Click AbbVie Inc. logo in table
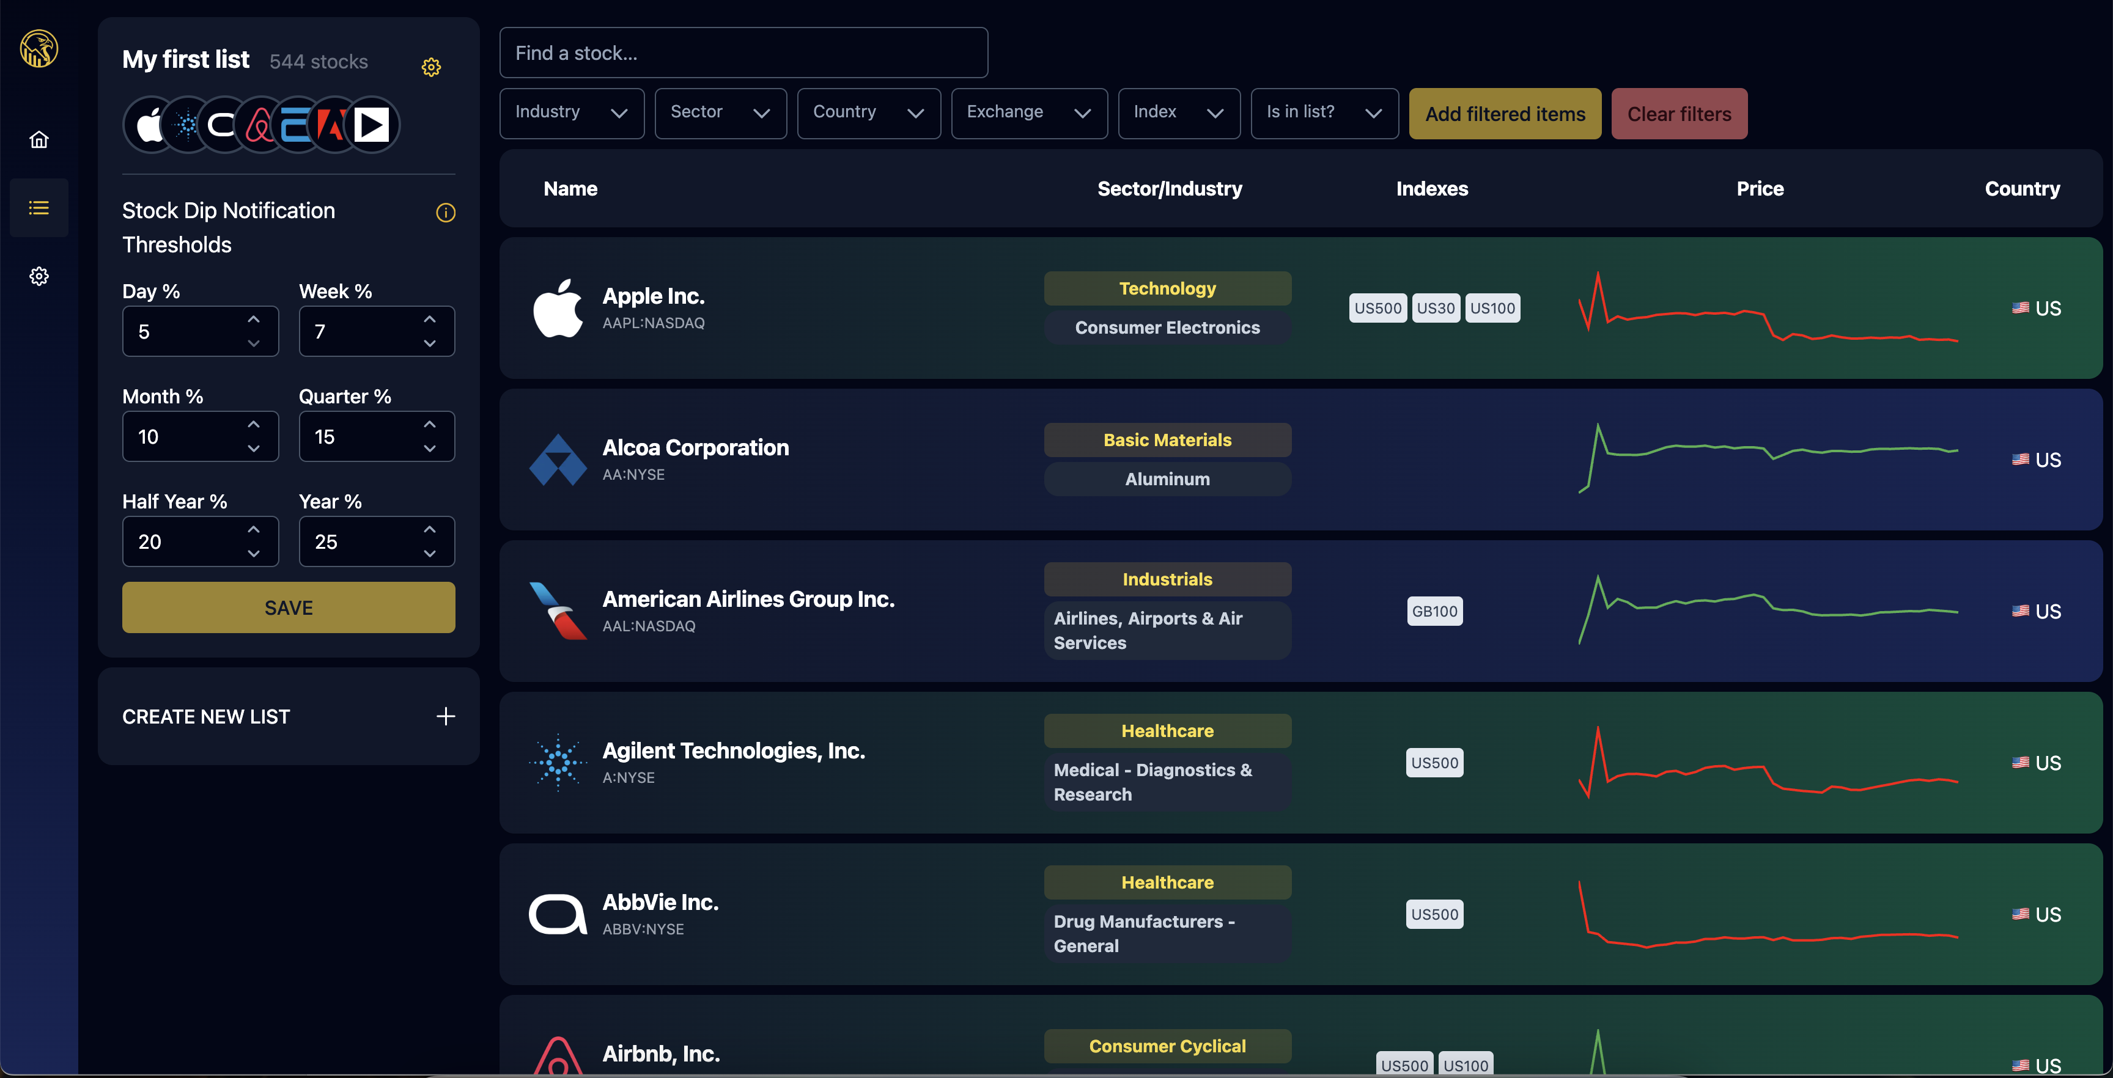The width and height of the screenshot is (2113, 1078). tap(558, 914)
